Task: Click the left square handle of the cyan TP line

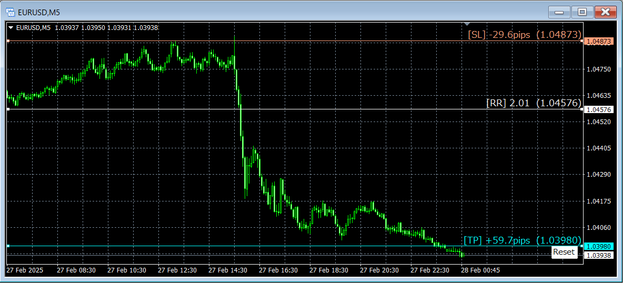Action: (x=8, y=246)
